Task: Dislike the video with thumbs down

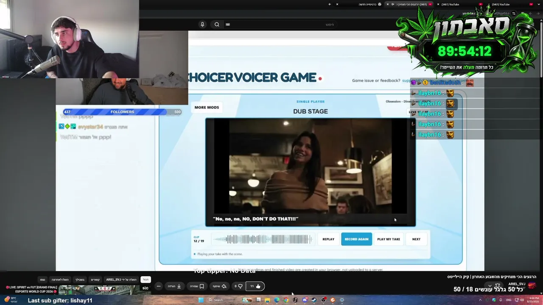Action: click(238, 286)
